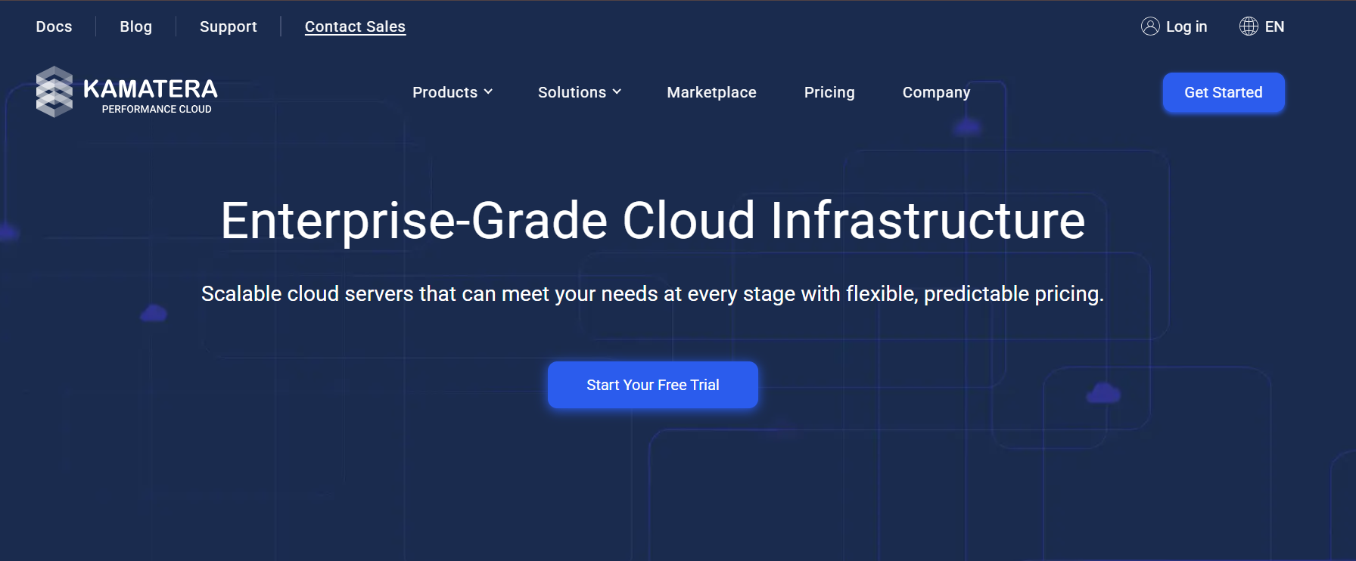
Task: Click the Kamatera cube logo icon
Action: pyautogui.click(x=54, y=91)
